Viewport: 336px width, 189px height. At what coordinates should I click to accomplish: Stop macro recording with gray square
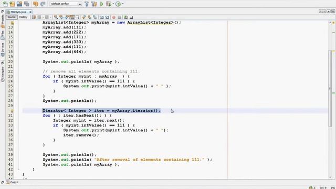(119, 17)
